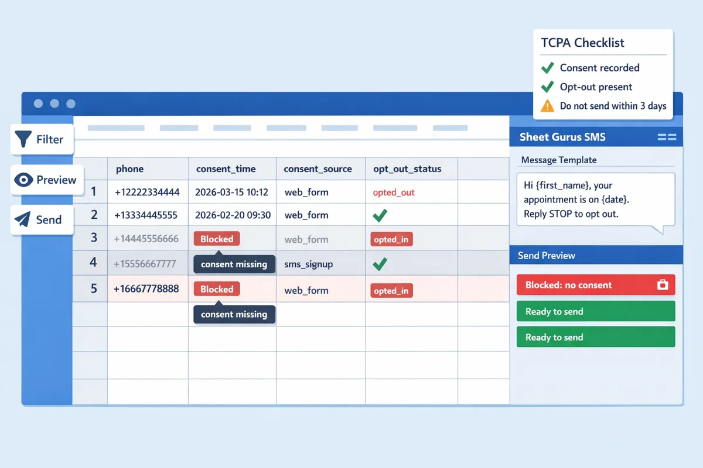This screenshot has width=703, height=468.
Task: Open the consent_source column dropdown
Action: point(320,168)
